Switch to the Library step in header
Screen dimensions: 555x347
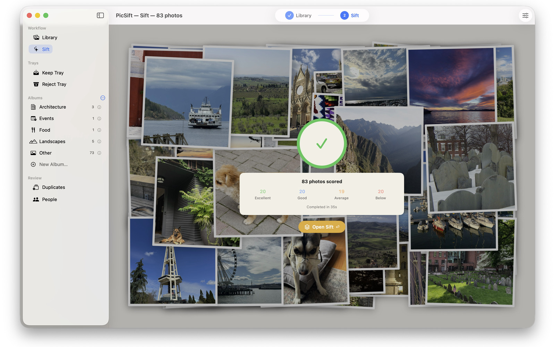click(298, 15)
